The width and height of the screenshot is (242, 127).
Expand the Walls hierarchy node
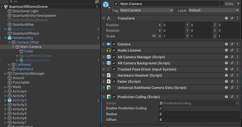click(6, 87)
